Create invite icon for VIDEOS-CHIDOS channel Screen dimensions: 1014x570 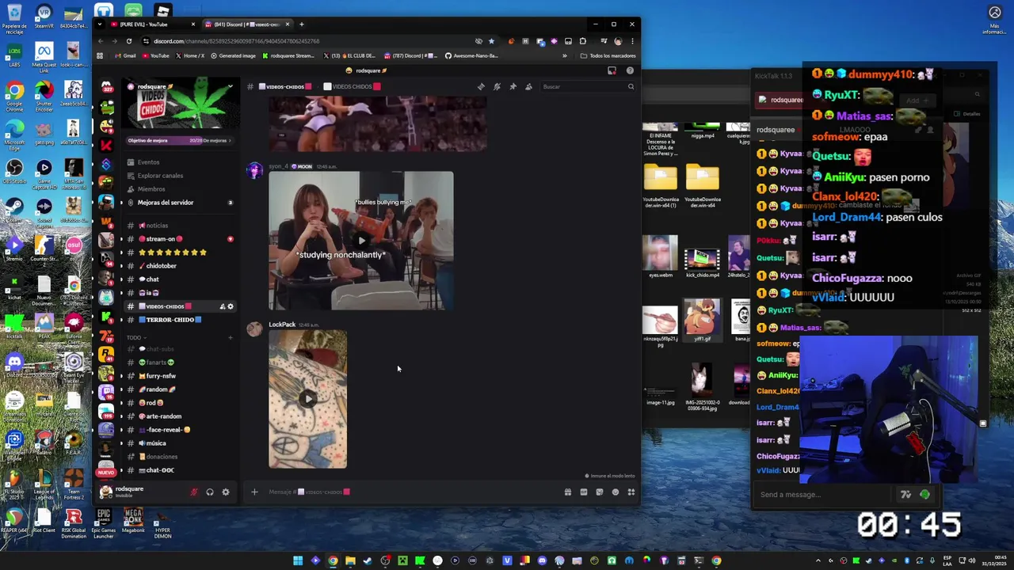pyautogui.click(x=222, y=306)
